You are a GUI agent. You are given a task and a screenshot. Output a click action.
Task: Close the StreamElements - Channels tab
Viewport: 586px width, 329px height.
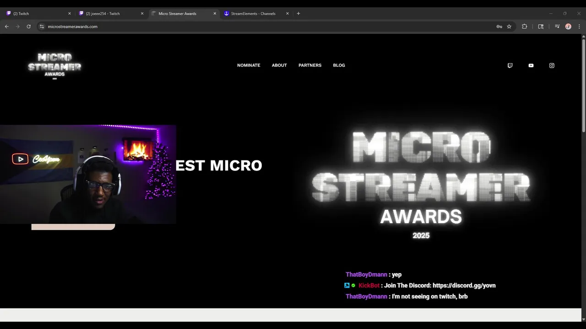(288, 14)
